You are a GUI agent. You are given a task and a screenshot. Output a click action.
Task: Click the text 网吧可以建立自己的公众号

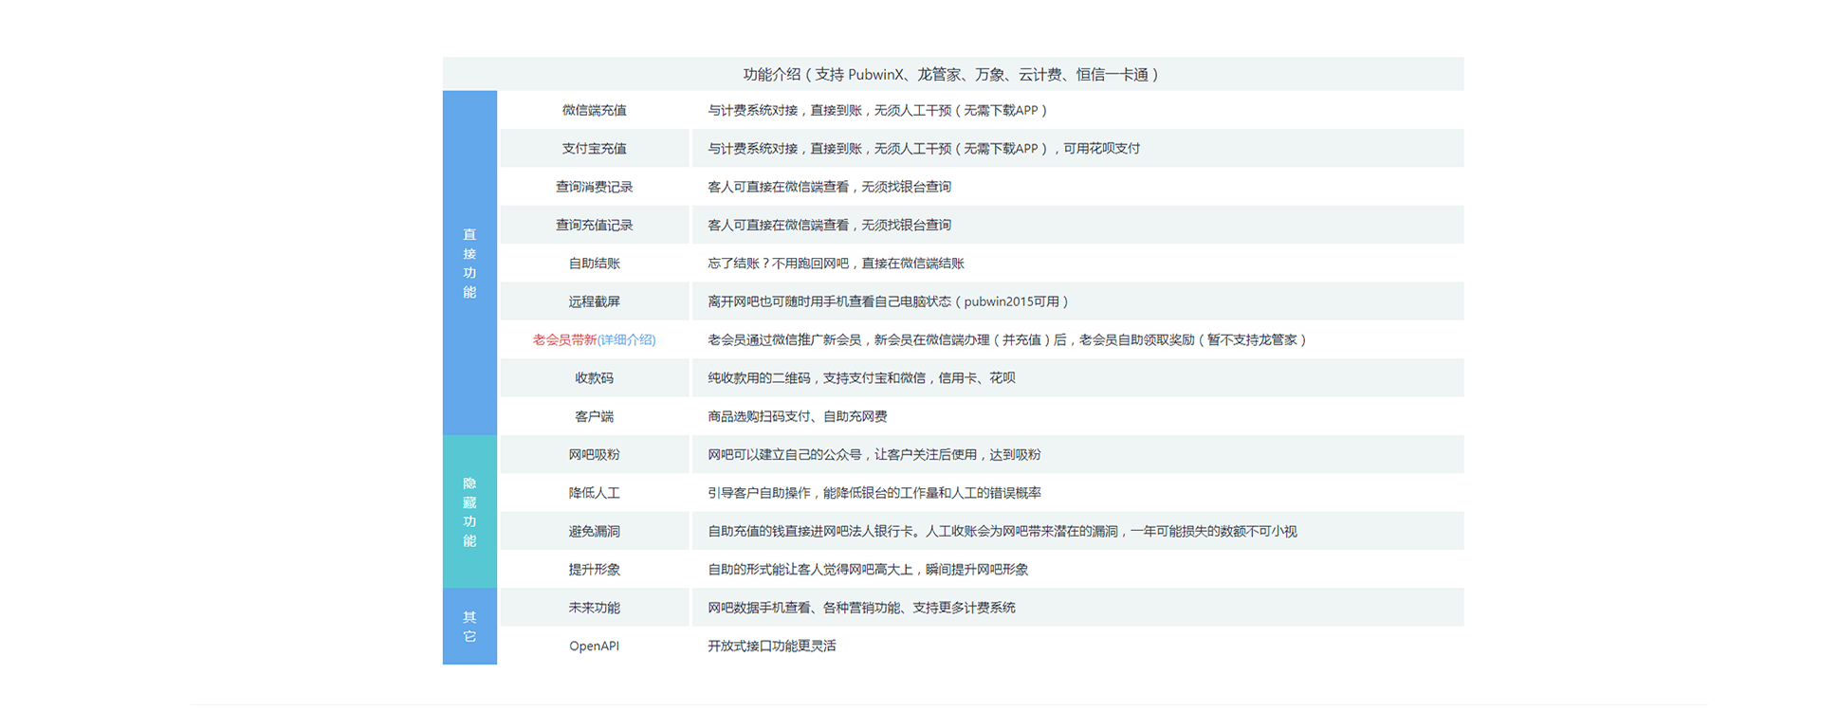[x=784, y=454]
